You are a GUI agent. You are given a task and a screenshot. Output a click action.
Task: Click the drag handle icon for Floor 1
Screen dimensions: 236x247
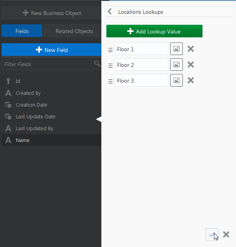110,50
